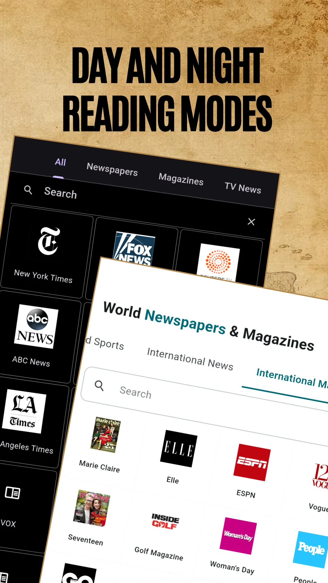Select the Woman's Day label
This screenshot has width=328, height=583.
pos(232,567)
